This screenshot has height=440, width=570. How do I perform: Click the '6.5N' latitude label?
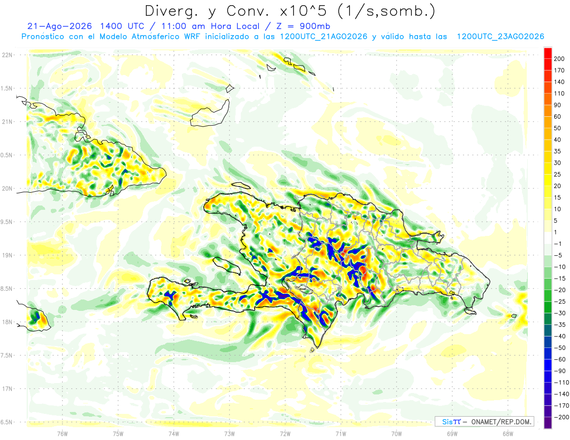[7, 422]
